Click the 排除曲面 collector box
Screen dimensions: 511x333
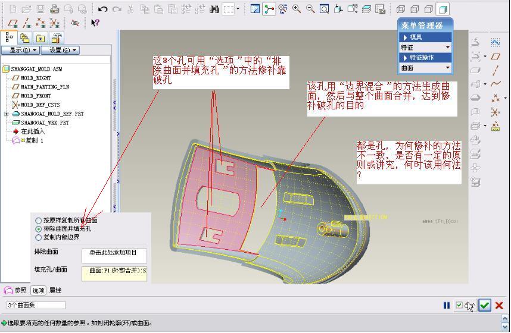[114, 256]
